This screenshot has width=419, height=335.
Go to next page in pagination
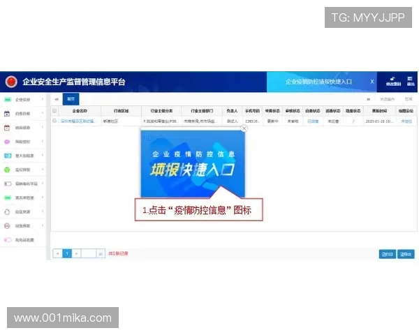[76, 253]
